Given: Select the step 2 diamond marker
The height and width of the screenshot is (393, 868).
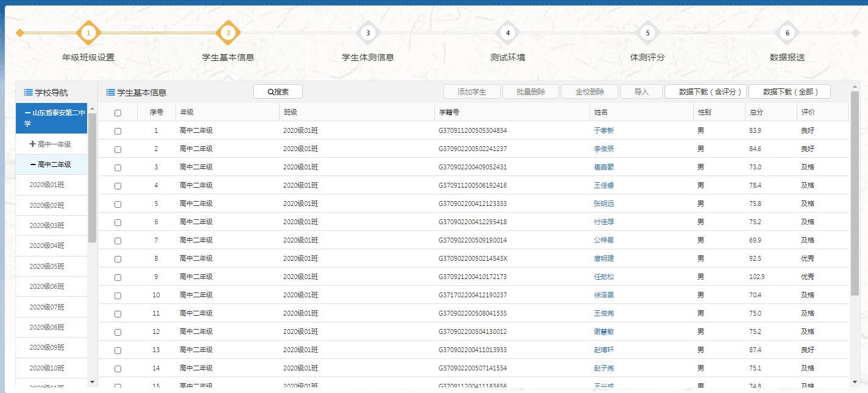Looking at the screenshot, I should [x=228, y=33].
